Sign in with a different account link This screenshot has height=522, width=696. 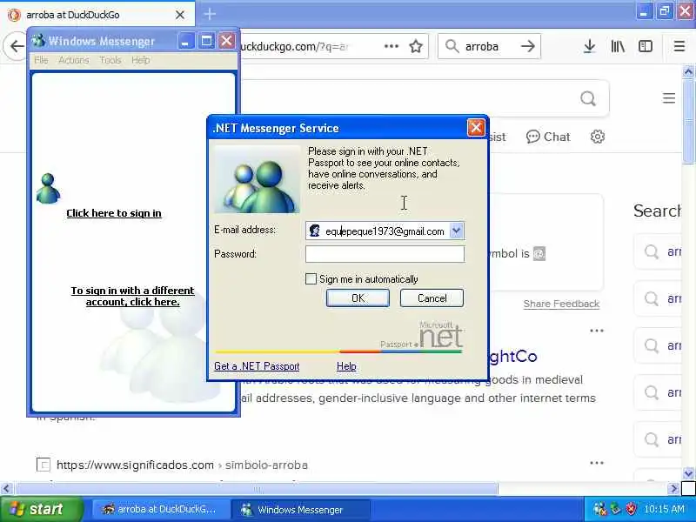133,296
